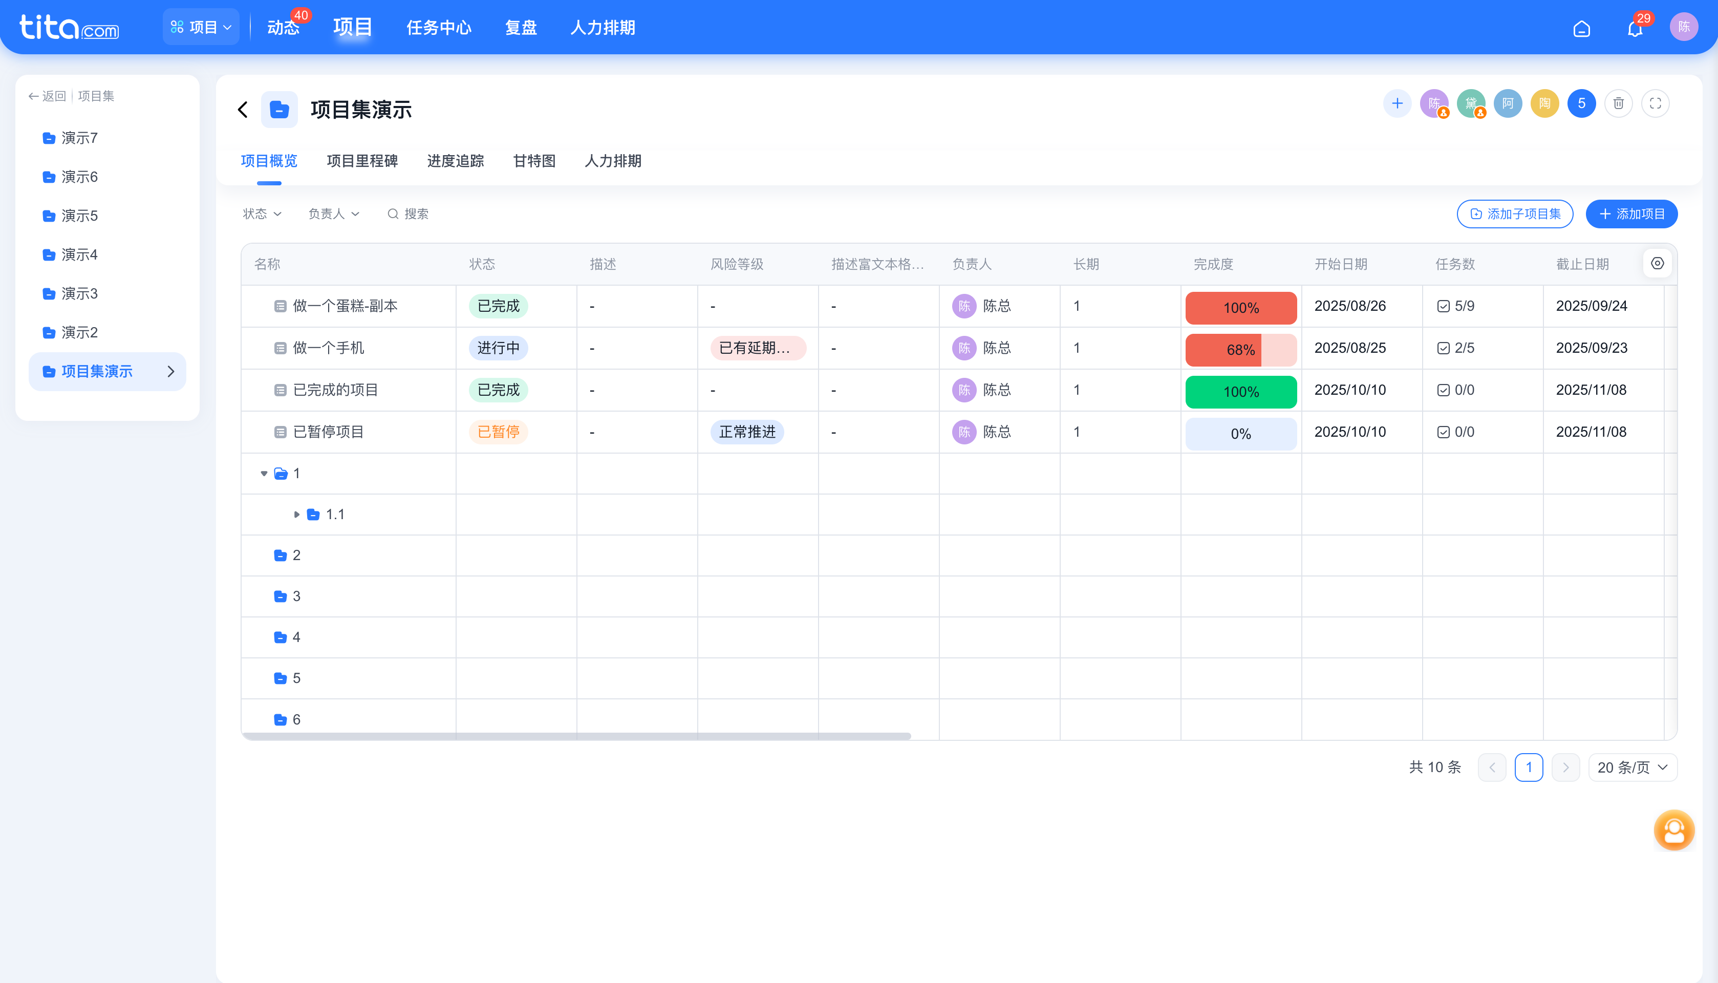The width and height of the screenshot is (1718, 983).
Task: Click the 68% progress bar of 做一个手机
Action: [1240, 350]
